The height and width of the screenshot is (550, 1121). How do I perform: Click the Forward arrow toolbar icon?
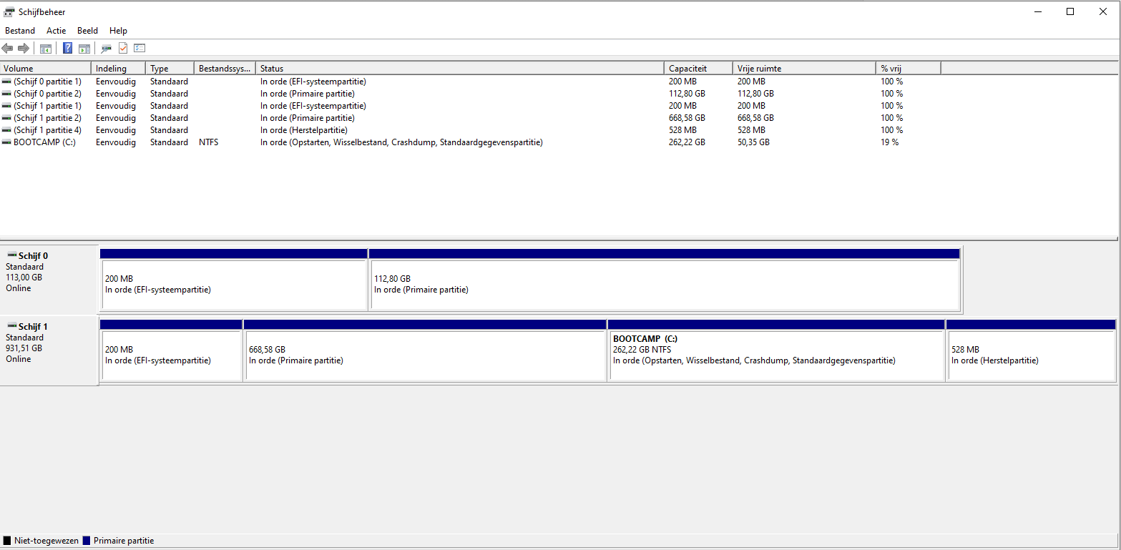pos(24,49)
